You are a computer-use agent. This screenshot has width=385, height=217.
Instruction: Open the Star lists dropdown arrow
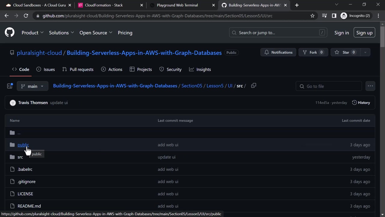click(x=365, y=52)
